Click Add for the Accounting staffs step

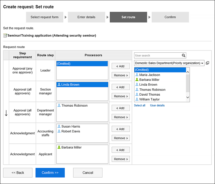pyautogui.click(x=121, y=129)
